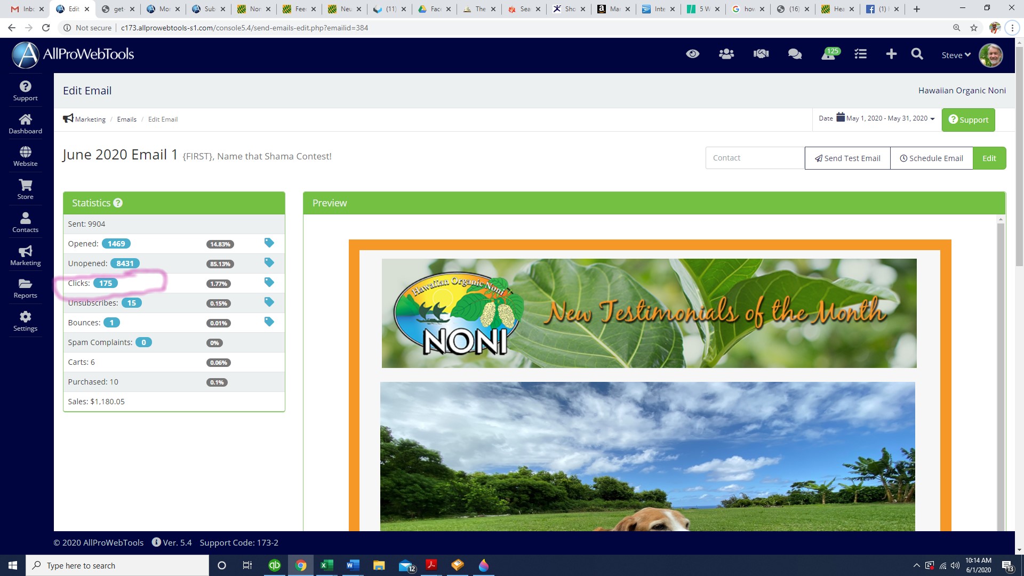Open Word from taskbar
This screenshot has height=576, width=1024.
(353, 565)
